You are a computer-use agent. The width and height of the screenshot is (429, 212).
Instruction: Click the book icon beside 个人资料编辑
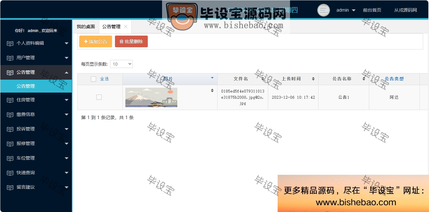click(x=10, y=43)
